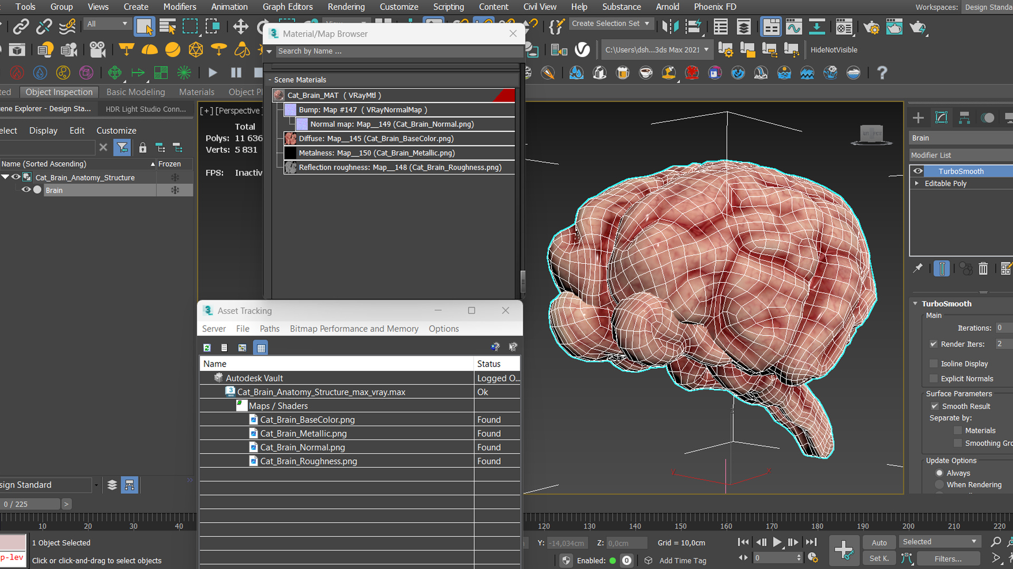Collapse the TurboSmooth rollout

[915, 303]
